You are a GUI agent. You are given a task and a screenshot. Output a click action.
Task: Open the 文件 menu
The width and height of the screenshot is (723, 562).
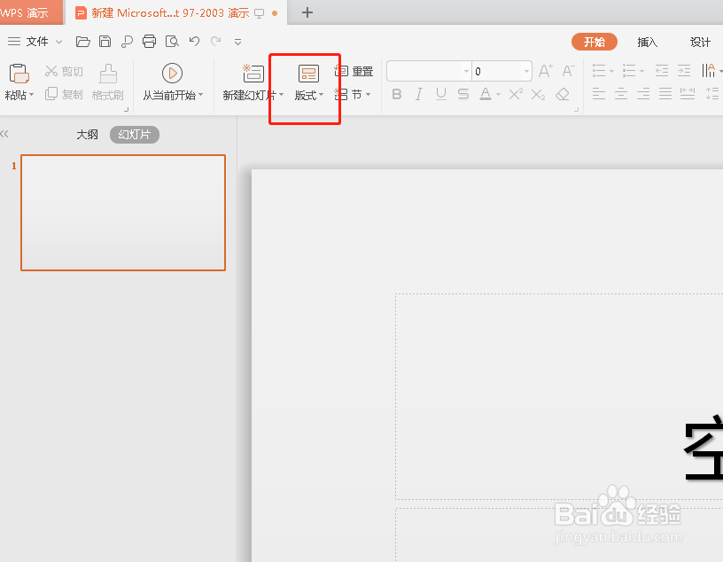pyautogui.click(x=35, y=42)
